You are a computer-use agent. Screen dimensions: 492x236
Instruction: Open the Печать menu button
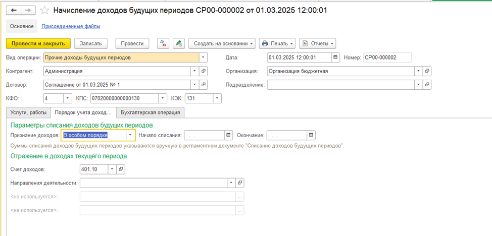click(x=277, y=43)
